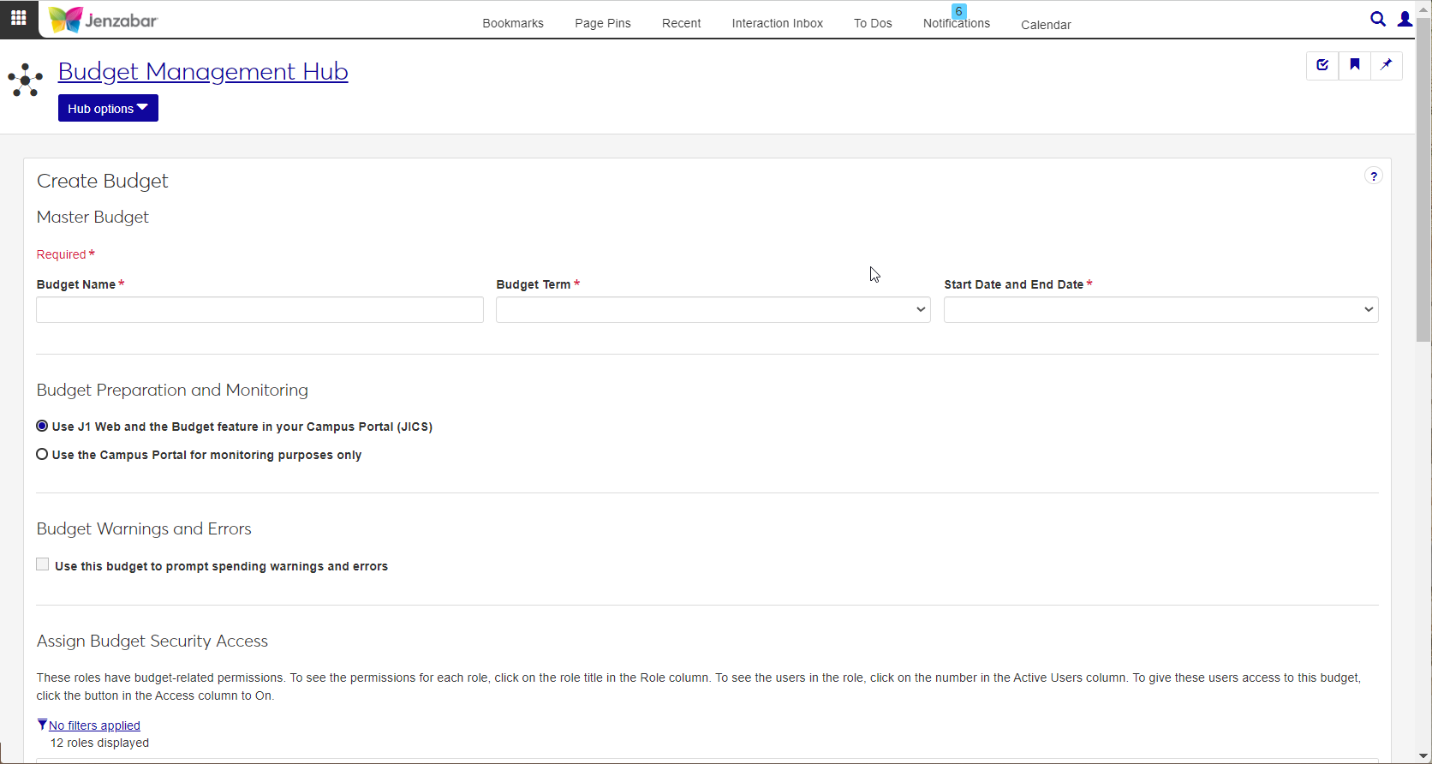Open Notifications in the top bar
1432x764 pixels.
tap(956, 24)
